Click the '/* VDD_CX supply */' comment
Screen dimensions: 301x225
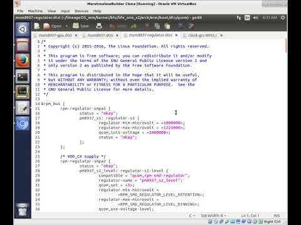(x=83, y=156)
